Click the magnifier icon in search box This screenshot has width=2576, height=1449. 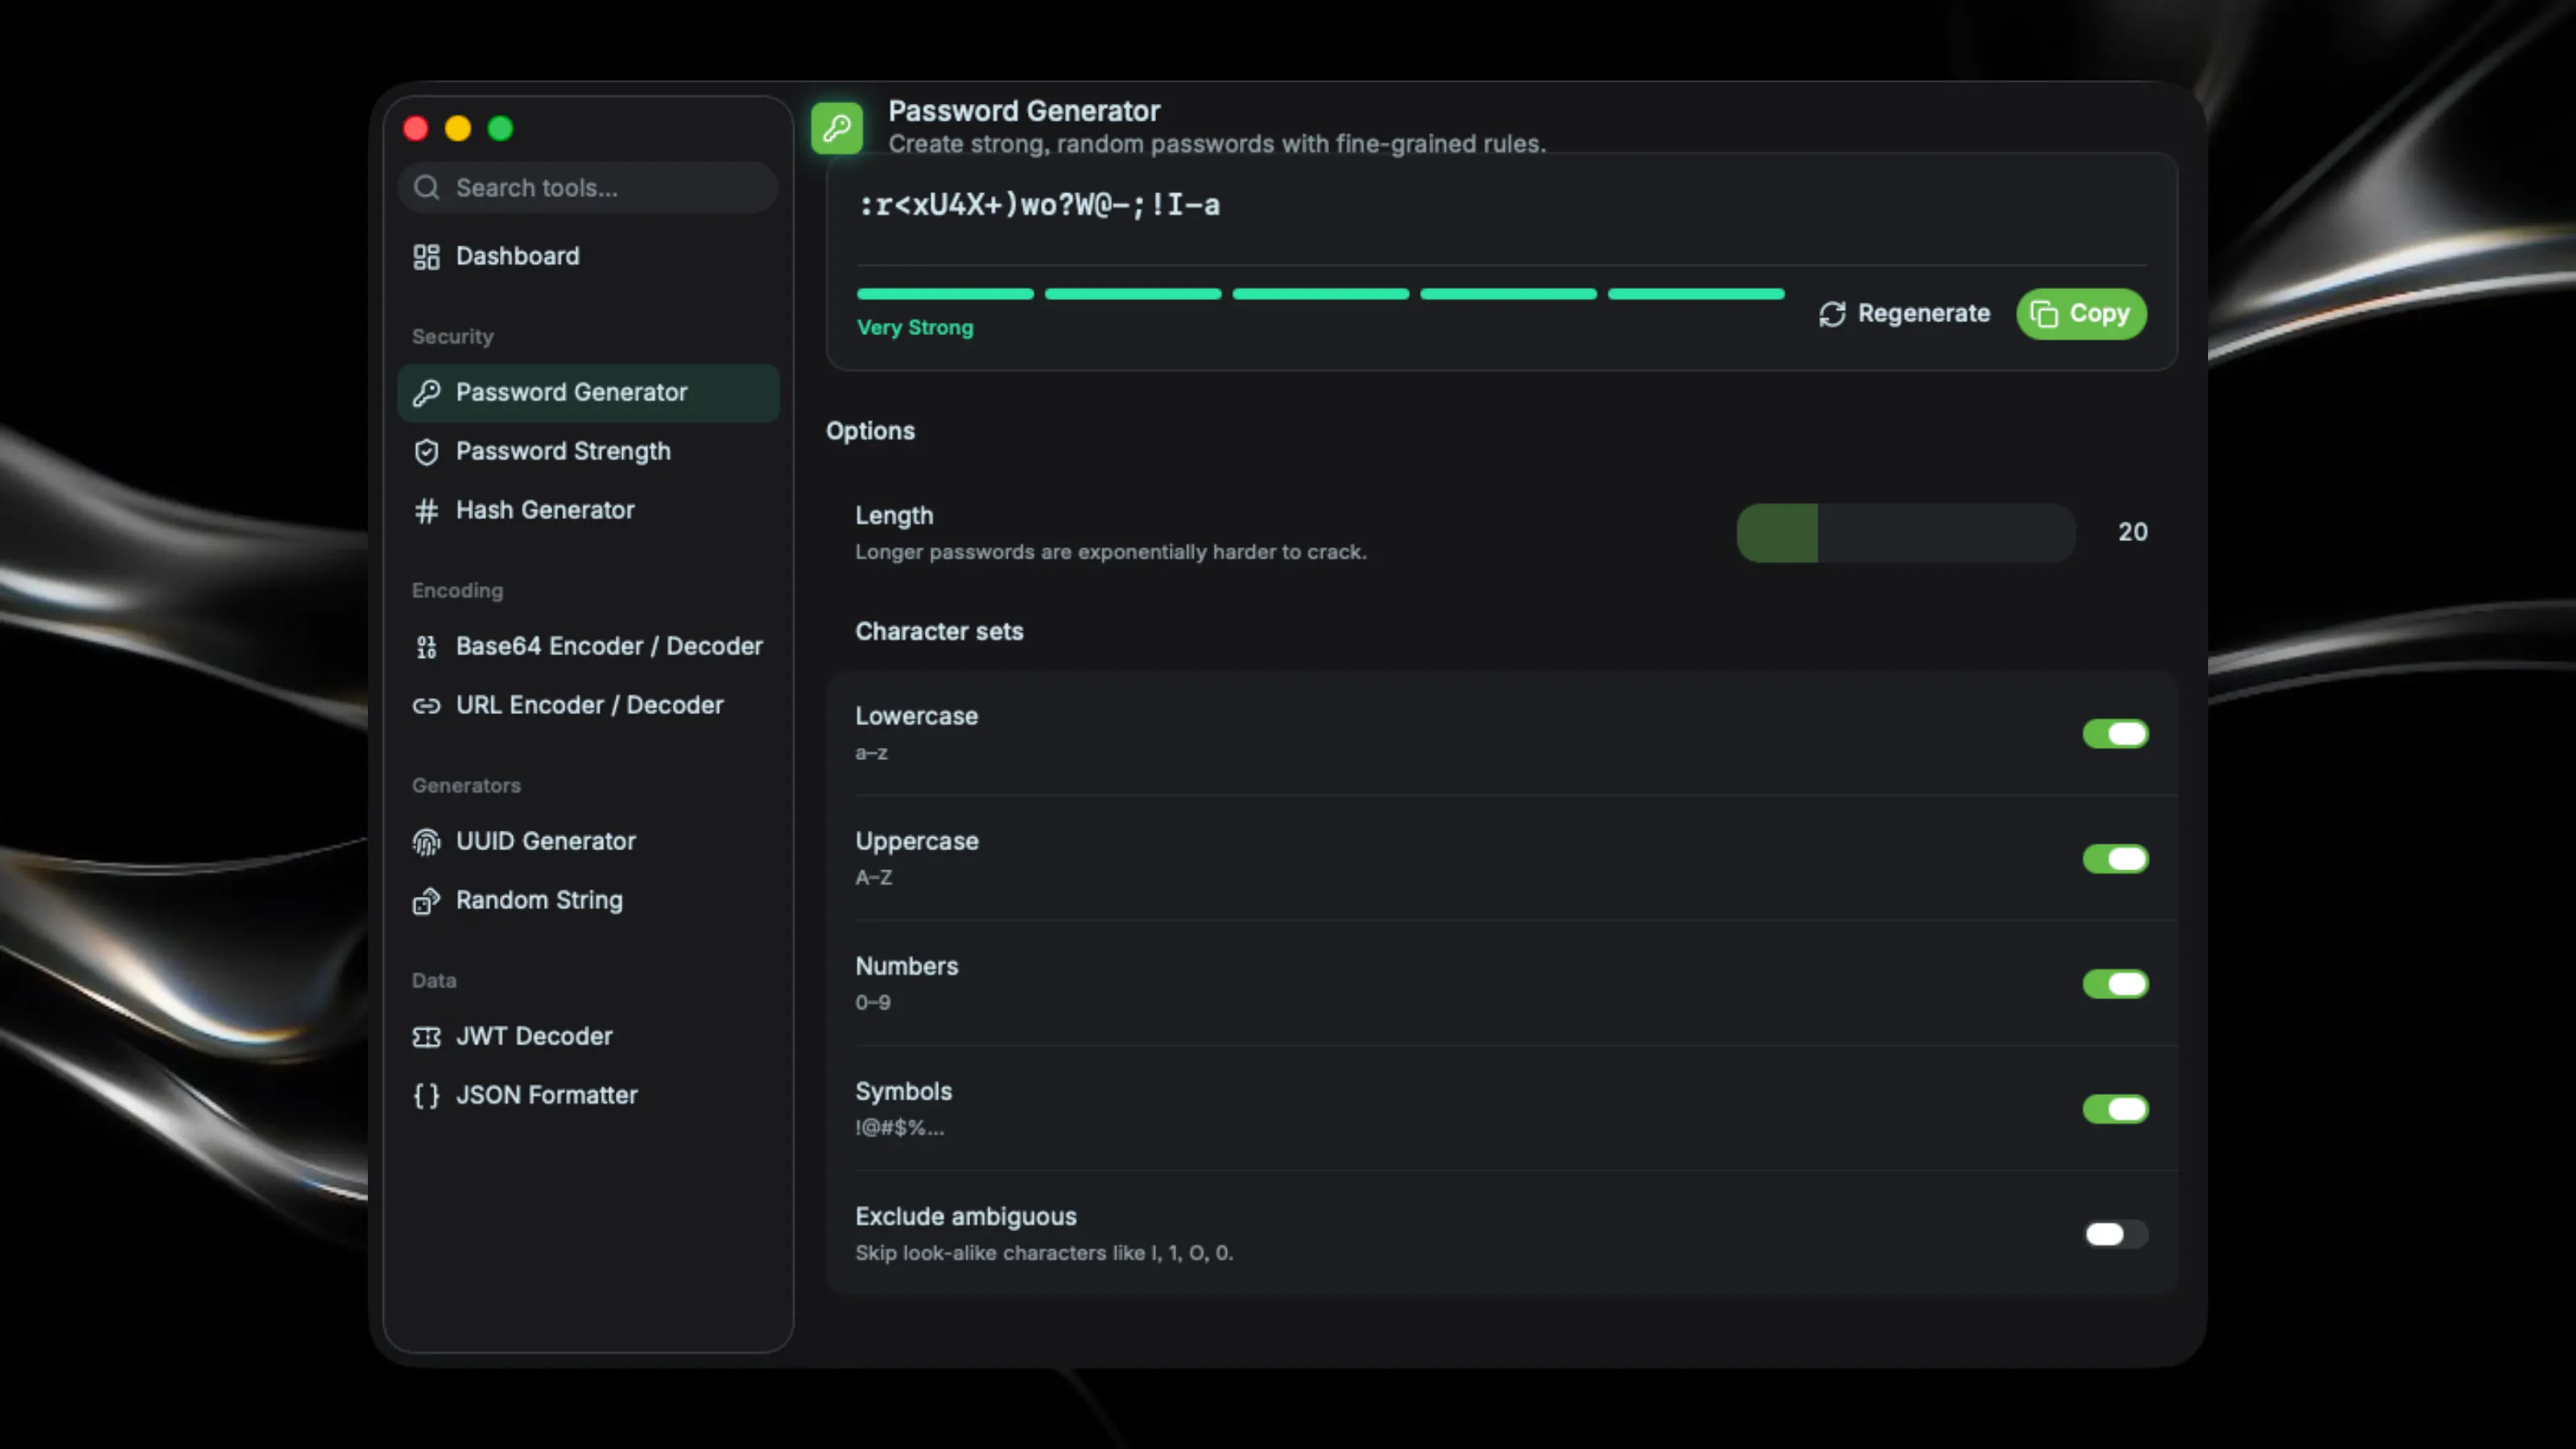click(x=426, y=188)
